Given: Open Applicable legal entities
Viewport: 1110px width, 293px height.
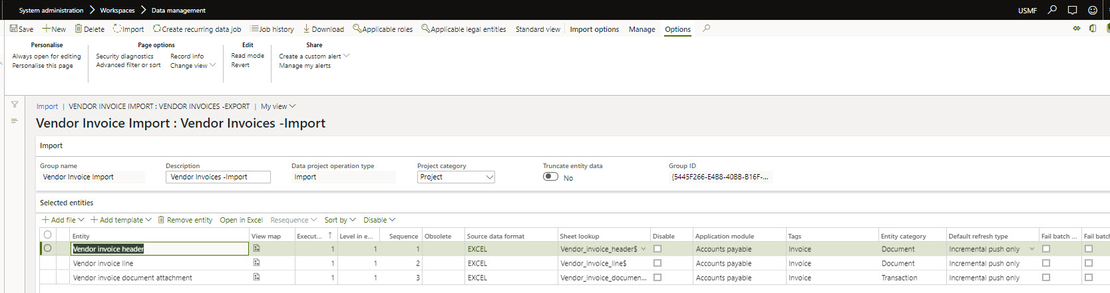Looking at the screenshot, I should coord(464,29).
